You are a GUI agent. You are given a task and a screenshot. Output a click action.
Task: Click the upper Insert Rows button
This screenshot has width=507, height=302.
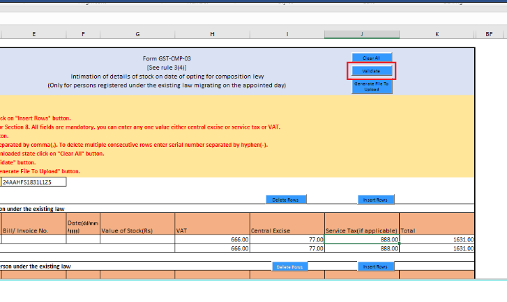pyautogui.click(x=376, y=200)
